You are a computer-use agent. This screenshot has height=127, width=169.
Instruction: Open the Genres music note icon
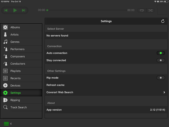point(5,42)
